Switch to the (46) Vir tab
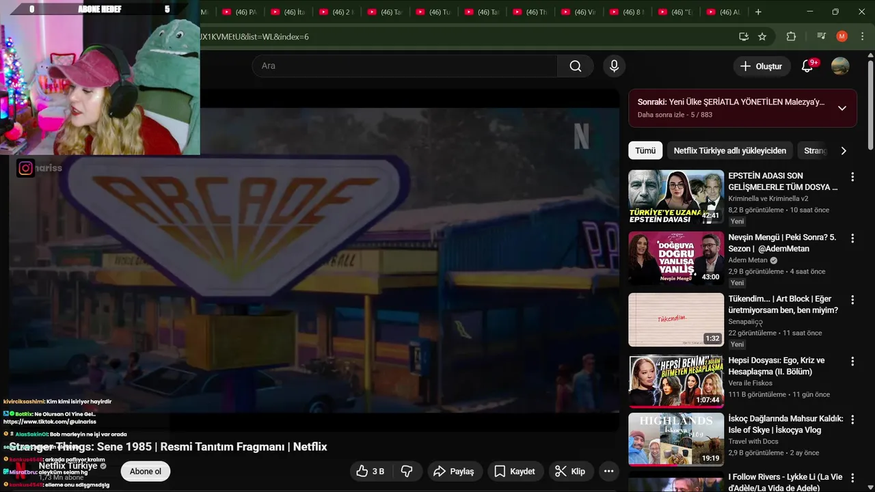 pyautogui.click(x=579, y=12)
